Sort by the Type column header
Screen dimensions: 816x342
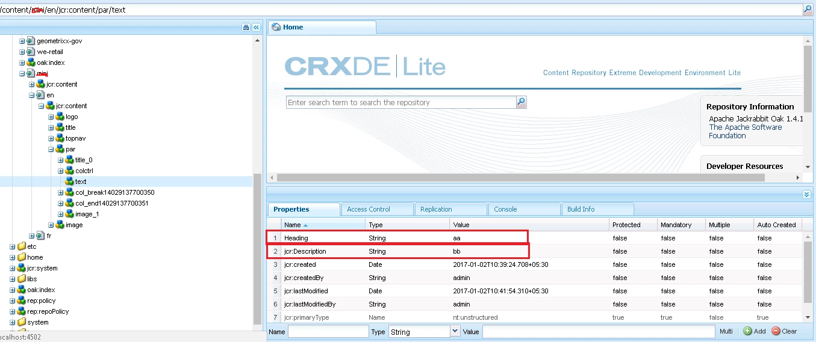408,225
